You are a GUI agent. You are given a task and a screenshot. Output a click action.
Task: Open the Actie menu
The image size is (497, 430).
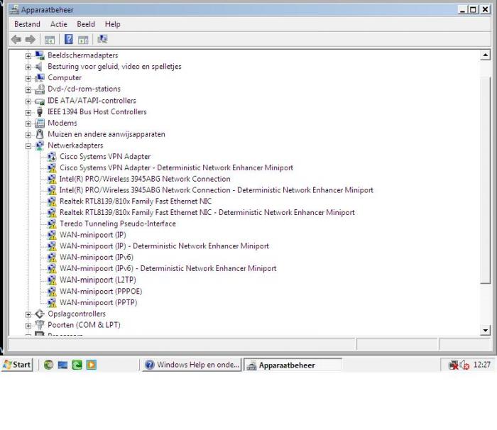point(59,24)
